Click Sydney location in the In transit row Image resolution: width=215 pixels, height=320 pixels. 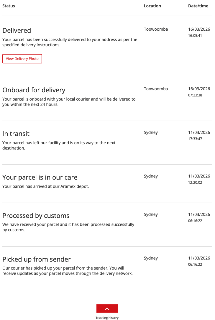[x=151, y=132]
